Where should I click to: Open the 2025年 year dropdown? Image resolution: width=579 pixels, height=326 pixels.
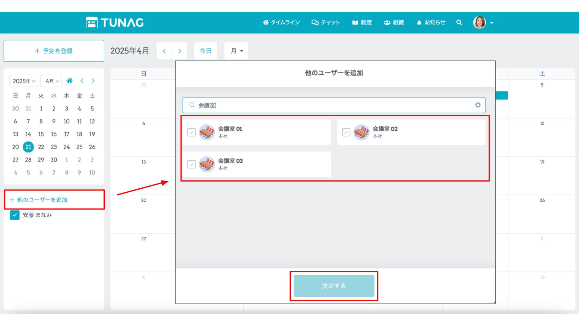click(24, 81)
